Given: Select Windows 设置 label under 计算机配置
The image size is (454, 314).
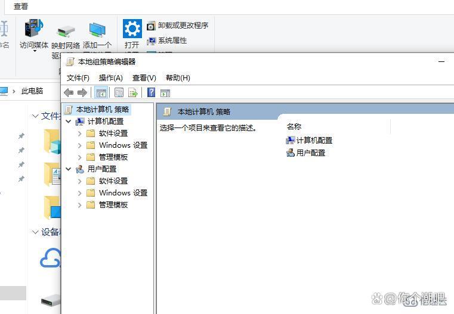Looking at the screenshot, I should 123,145.
